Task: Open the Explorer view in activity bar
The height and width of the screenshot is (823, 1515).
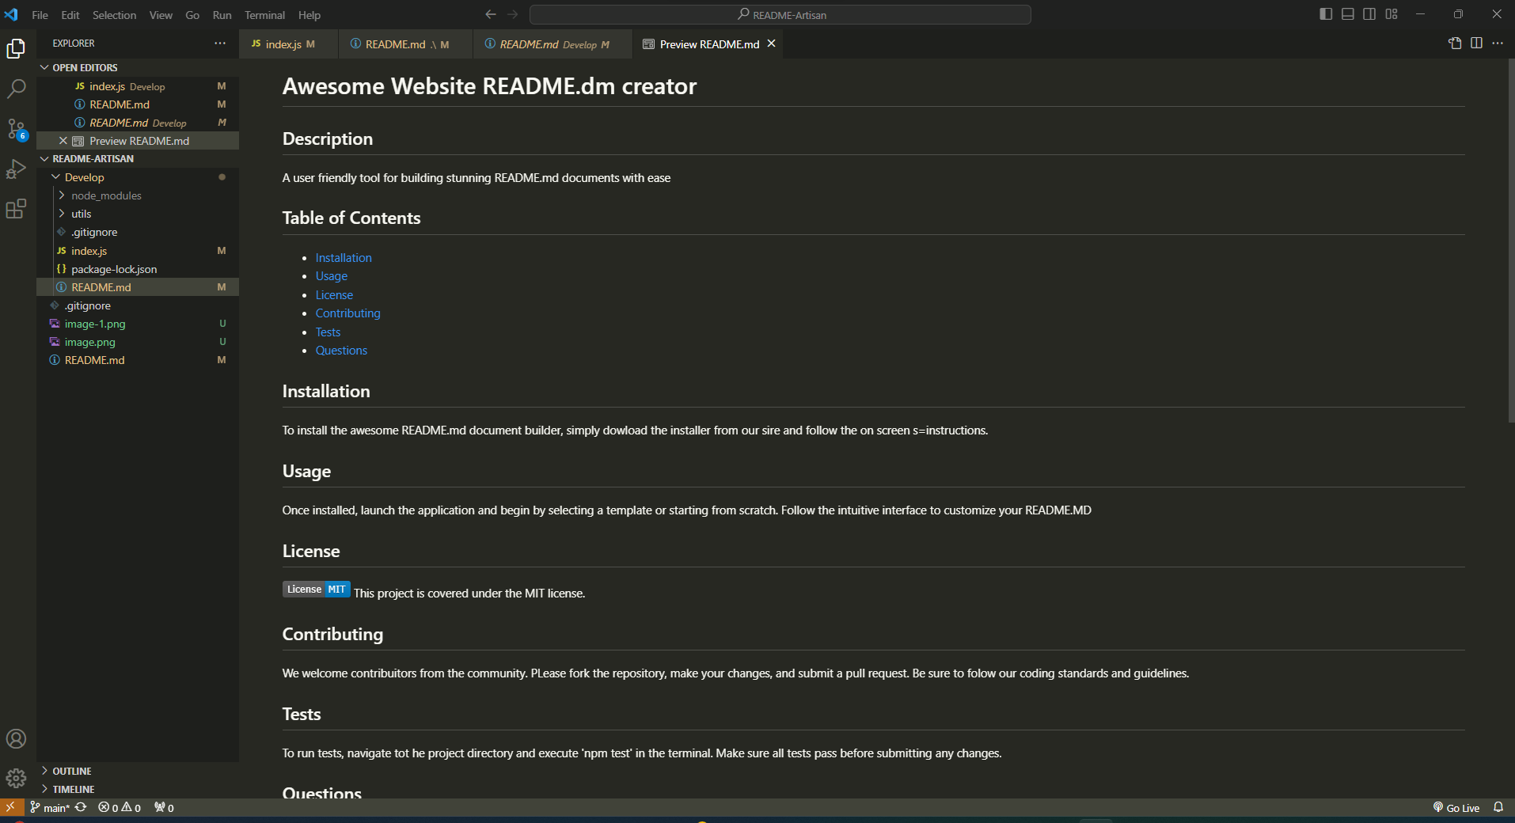Action: point(16,49)
